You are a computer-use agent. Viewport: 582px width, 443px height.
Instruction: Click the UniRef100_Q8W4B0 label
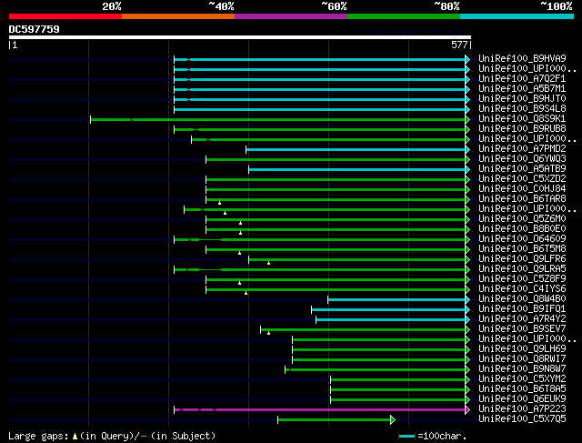522,299
